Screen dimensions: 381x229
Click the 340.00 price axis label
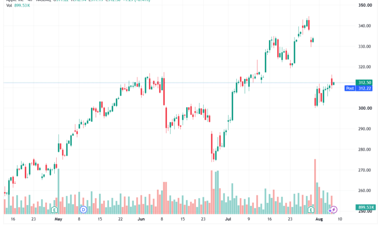point(365,26)
